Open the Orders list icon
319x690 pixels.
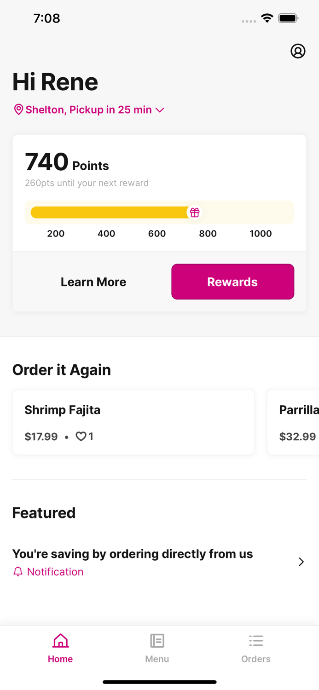[x=256, y=641]
